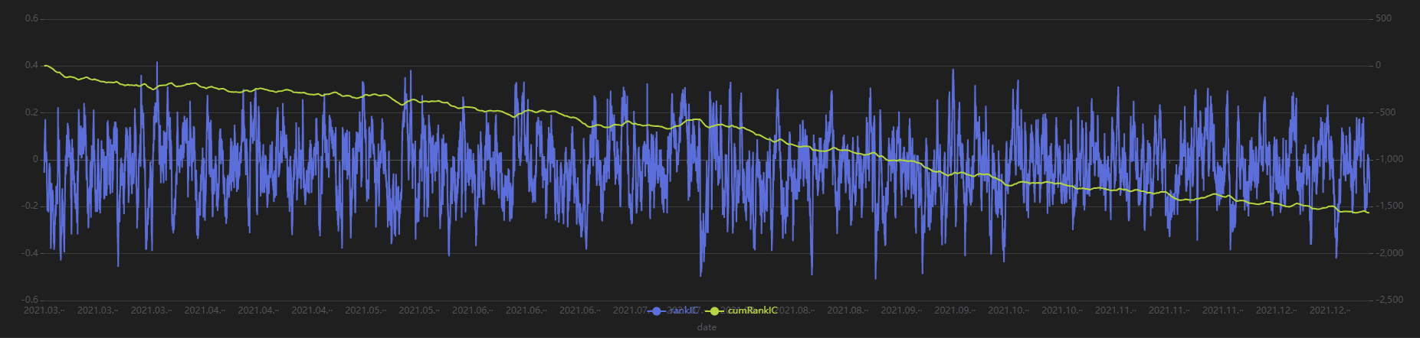Viewport: 1420px width, 338px height.
Task: Click the -0.6 label on left axis
Action: pyautogui.click(x=30, y=300)
